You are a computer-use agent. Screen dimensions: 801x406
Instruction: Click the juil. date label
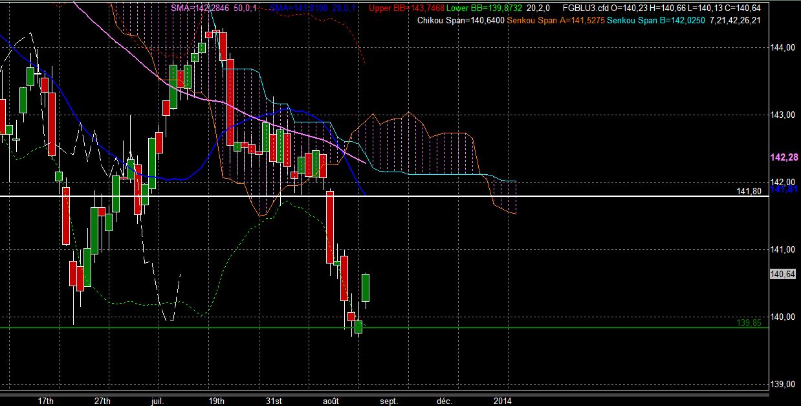tap(157, 401)
